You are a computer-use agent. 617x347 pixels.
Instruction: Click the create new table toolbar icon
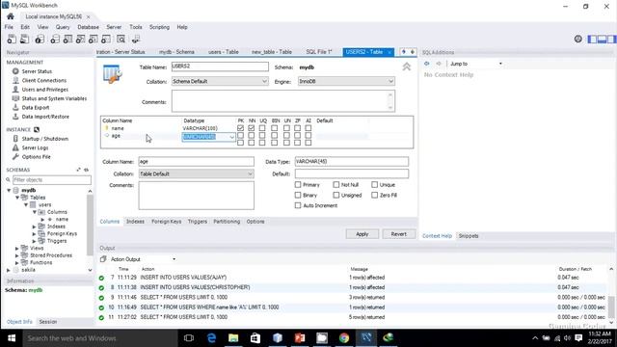pyautogui.click(x=67, y=39)
